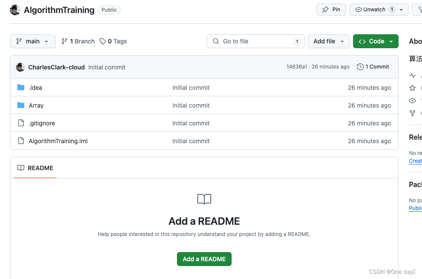Click the forks icon in About sidebar
This screenshot has width=422, height=279.
[412, 113]
